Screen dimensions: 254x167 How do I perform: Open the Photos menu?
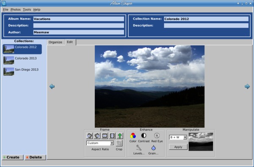click(16, 10)
